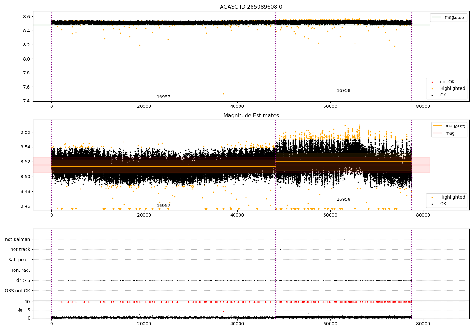Click the '80000' x tick of the AGASC ID plot
Screen dimensions: 474x331
pos(423,107)
